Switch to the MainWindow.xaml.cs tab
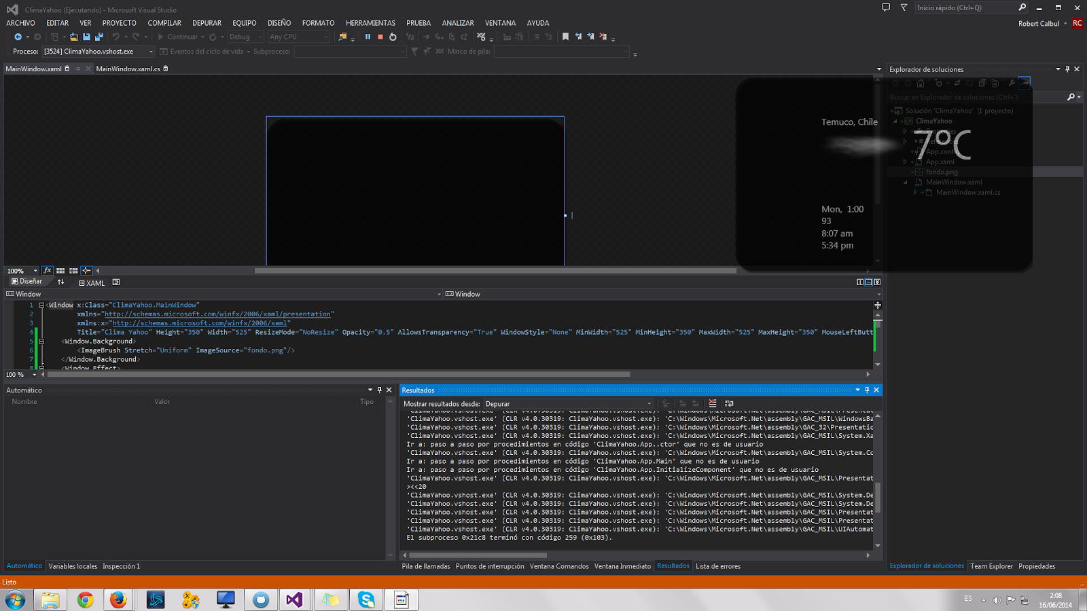 [x=128, y=69]
